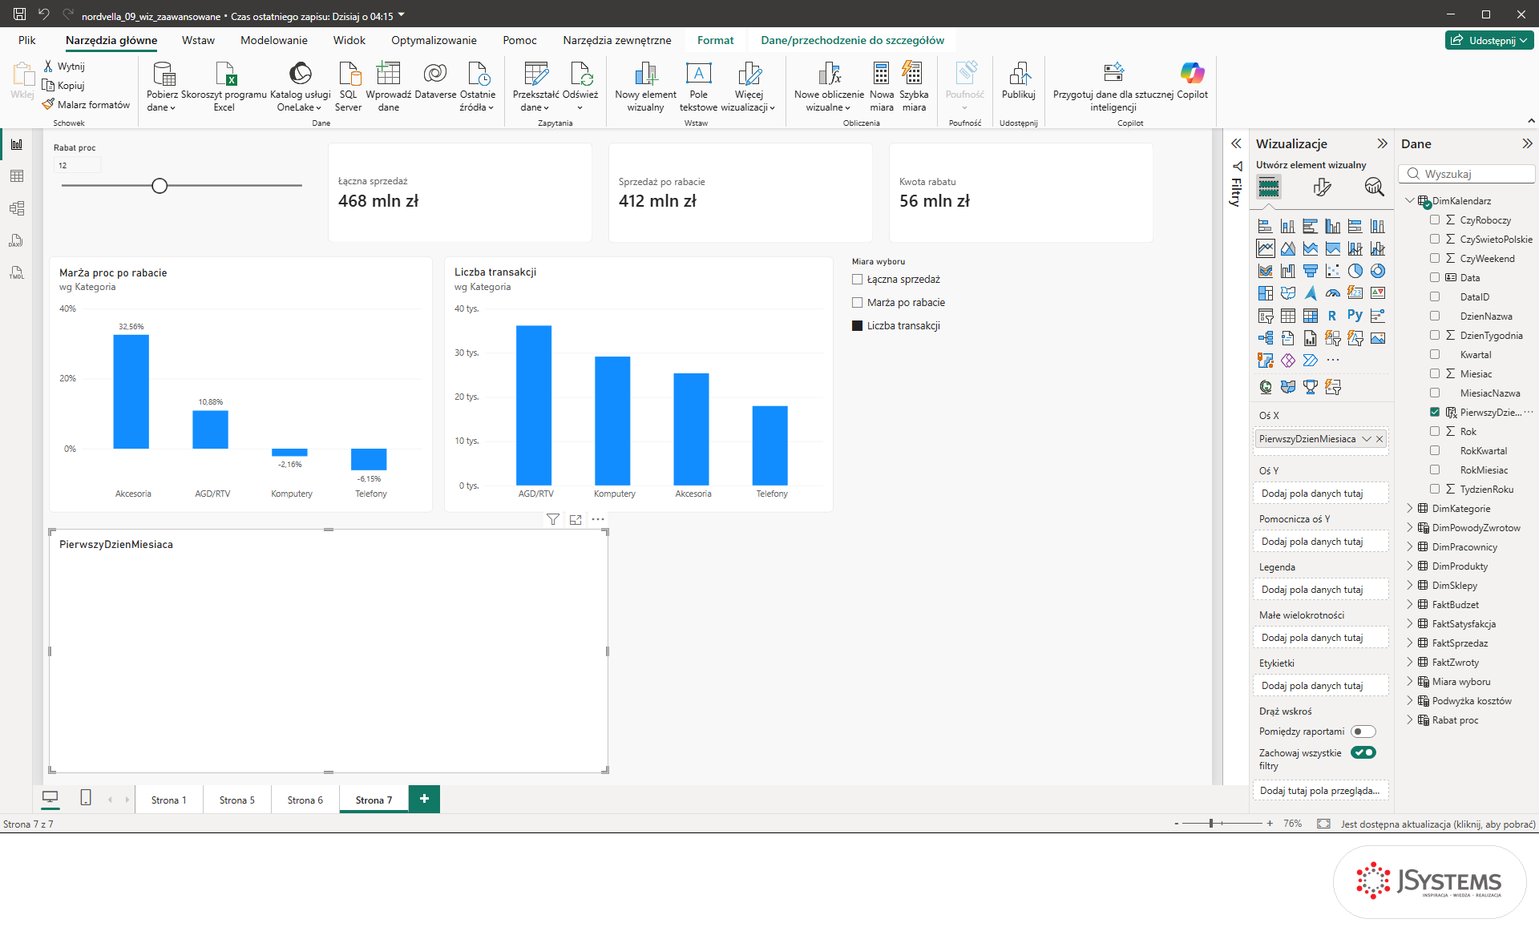
Task: Click Odśwież refresh icon
Action: pos(580,87)
